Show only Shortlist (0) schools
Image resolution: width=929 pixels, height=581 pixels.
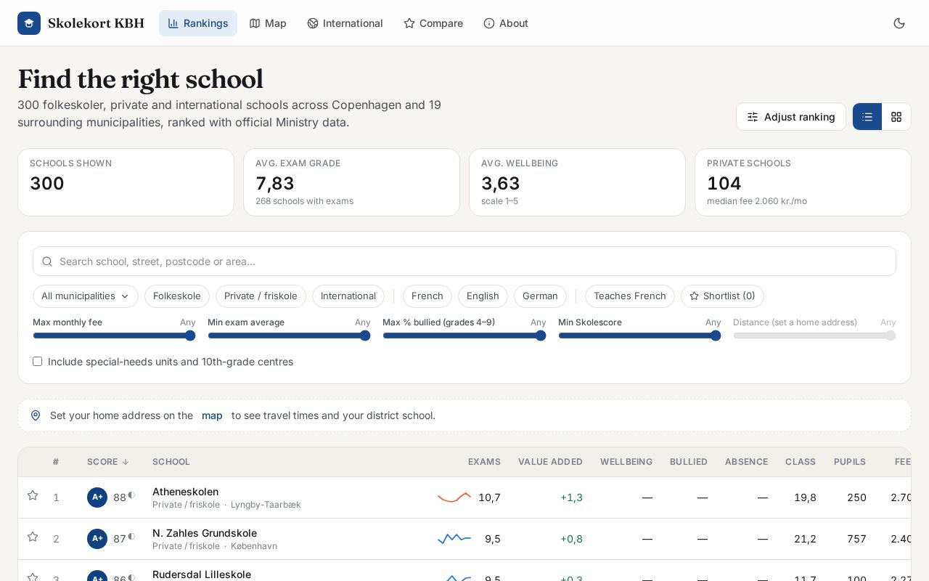[x=722, y=296]
